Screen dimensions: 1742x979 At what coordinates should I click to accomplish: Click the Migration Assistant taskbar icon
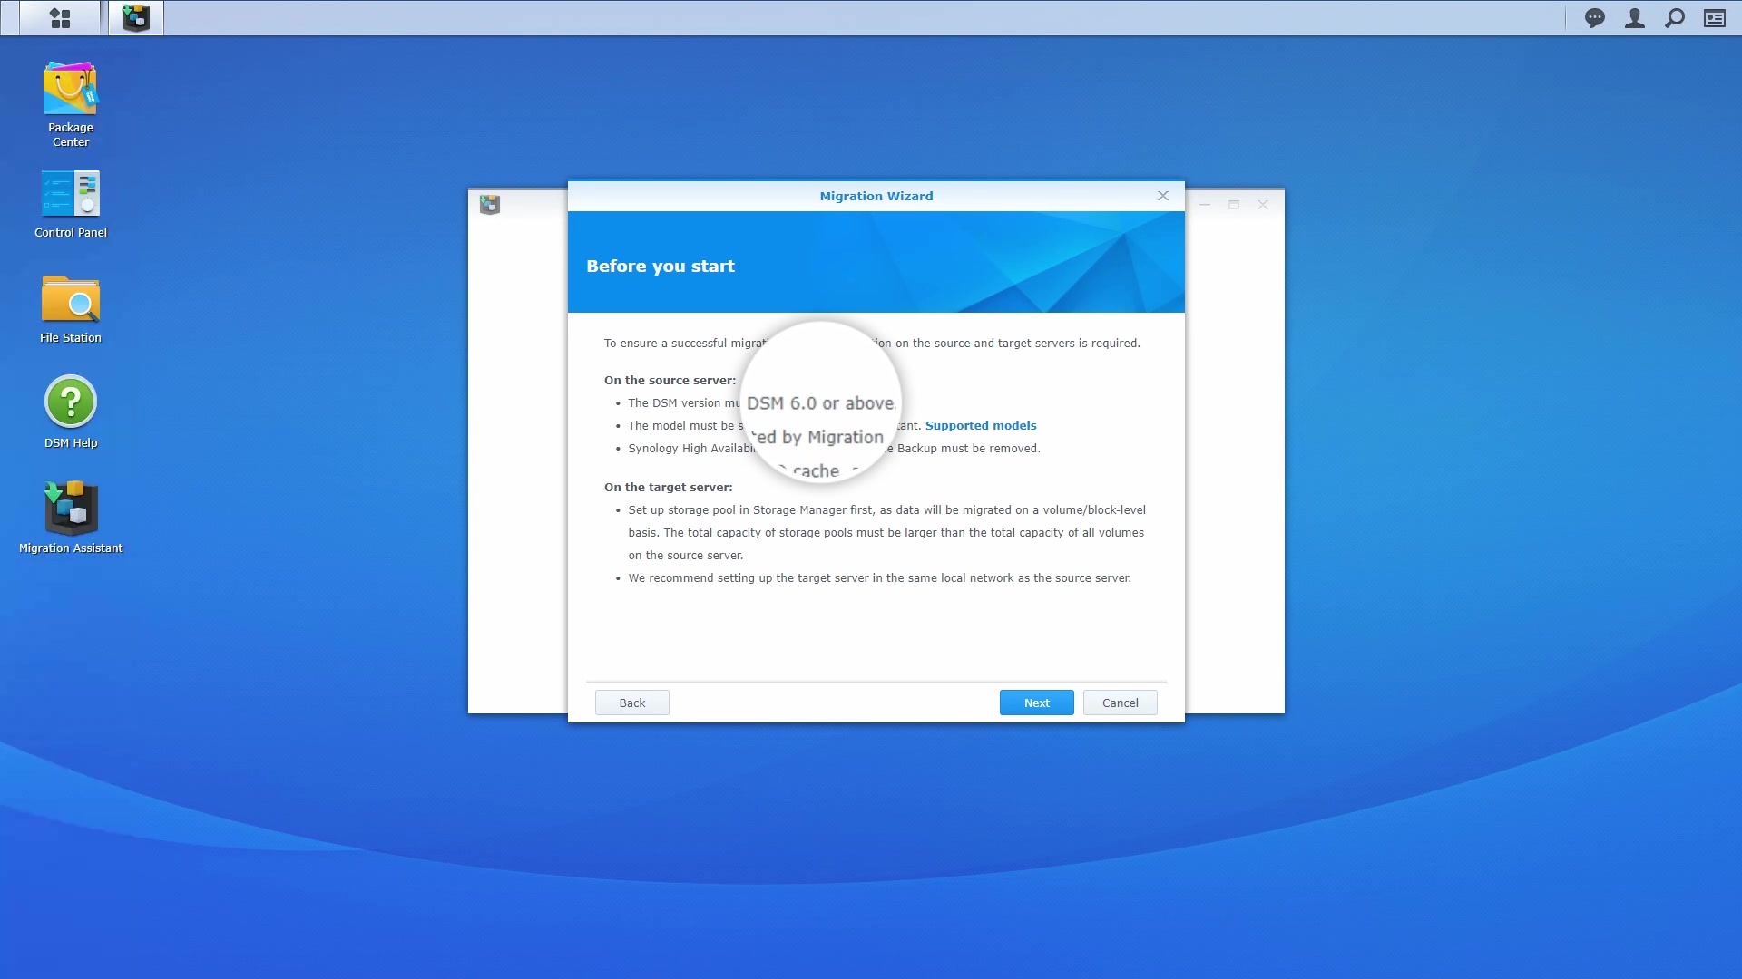pyautogui.click(x=134, y=17)
